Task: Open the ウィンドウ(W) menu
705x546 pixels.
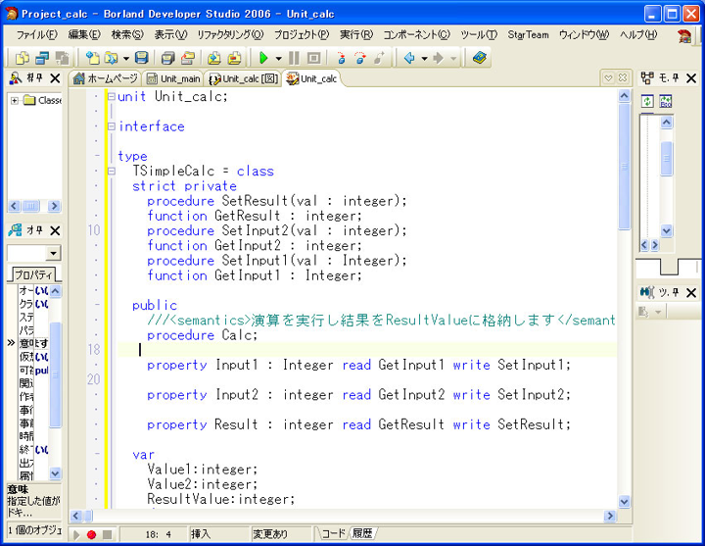Action: pyautogui.click(x=584, y=34)
